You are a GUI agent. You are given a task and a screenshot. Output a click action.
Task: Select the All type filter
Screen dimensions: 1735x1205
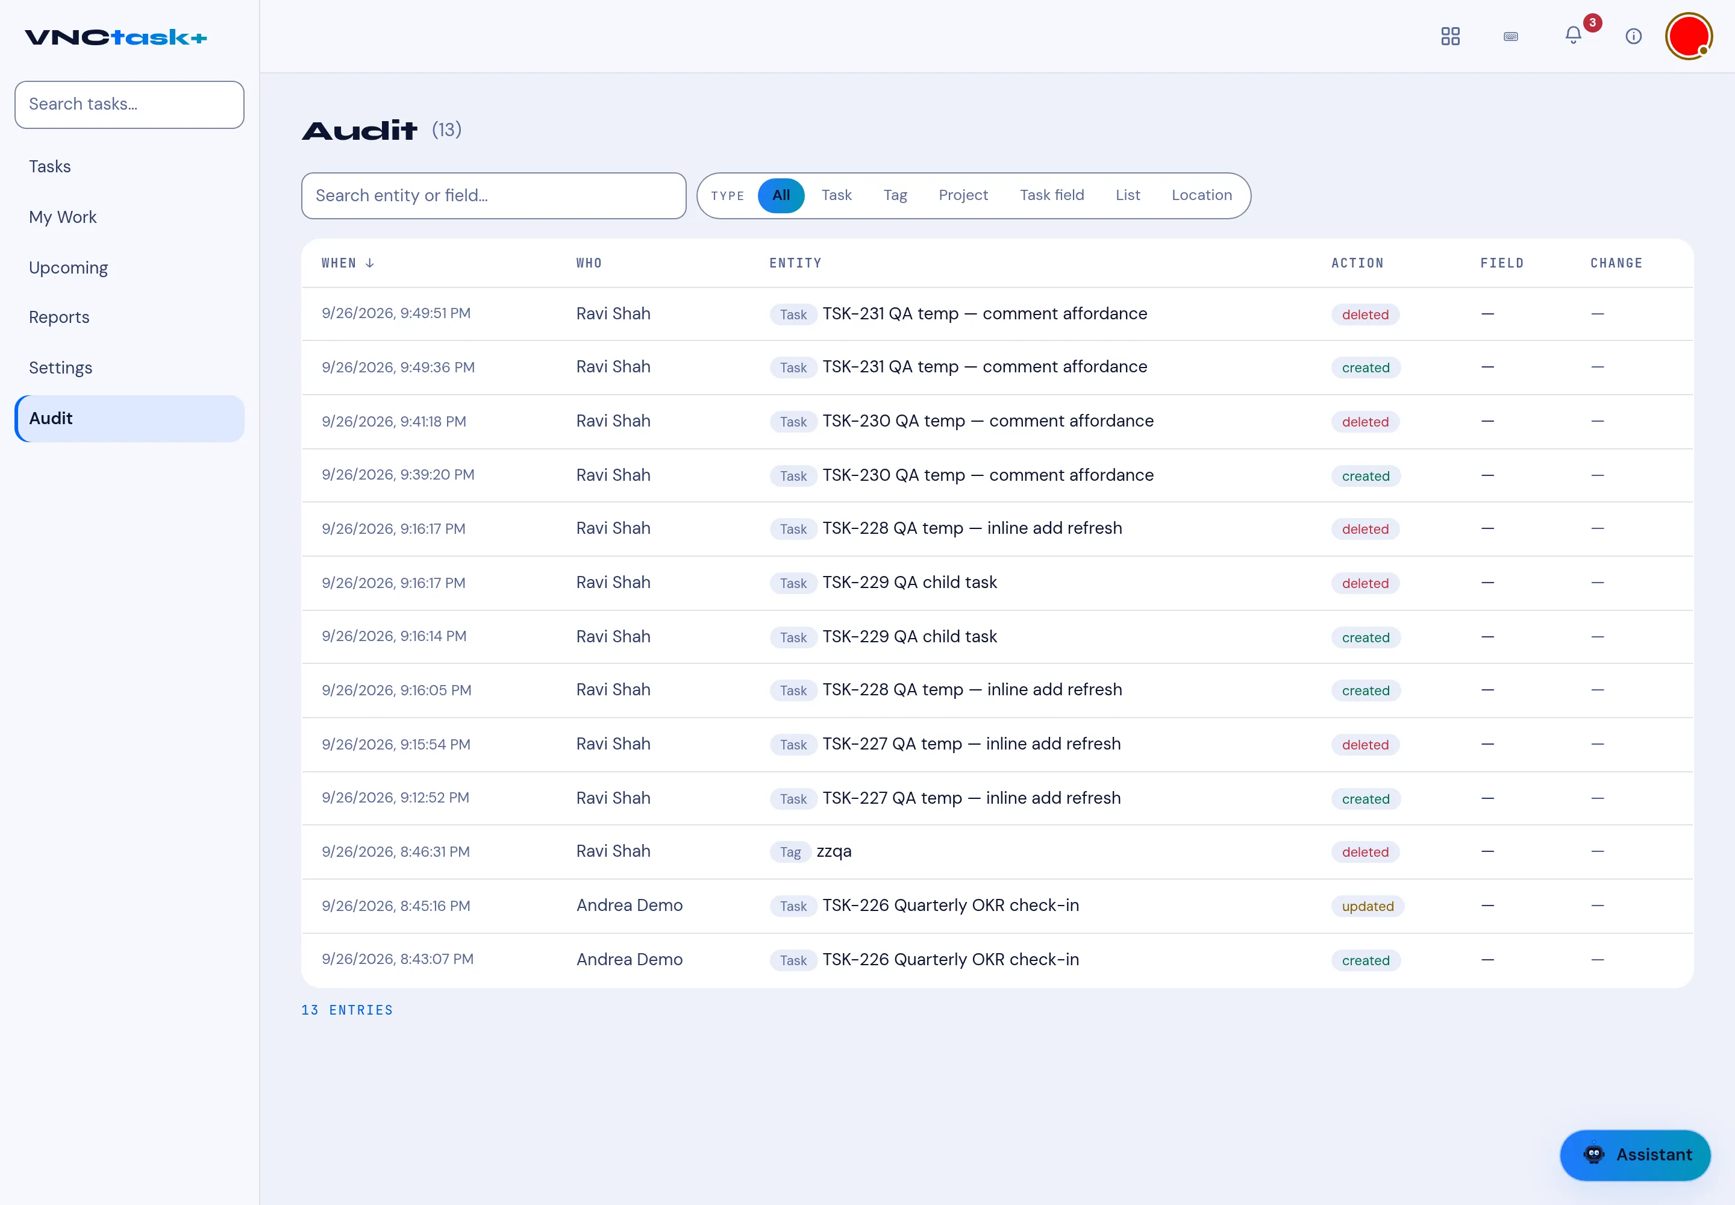[781, 196]
